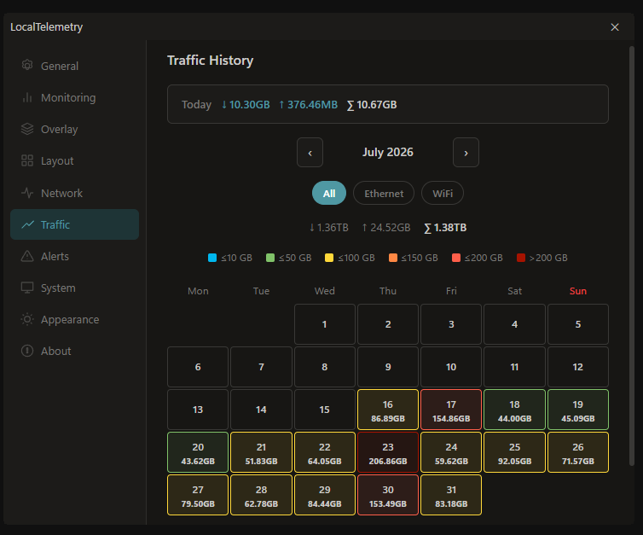This screenshot has height=535, width=643.
Task: Click the Overlay layers icon
Action: 27,129
